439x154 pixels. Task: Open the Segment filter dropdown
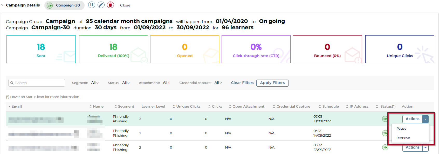95,83
